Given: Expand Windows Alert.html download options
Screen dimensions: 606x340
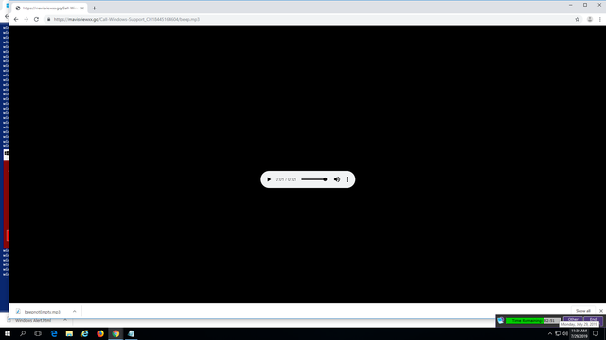Looking at the screenshot, I should point(65,320).
